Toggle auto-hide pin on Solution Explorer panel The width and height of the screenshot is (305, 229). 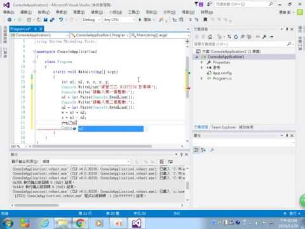[x=287, y=29]
